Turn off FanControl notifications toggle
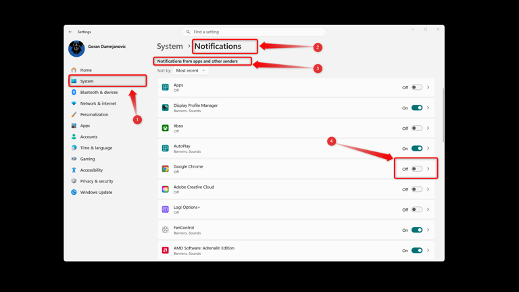 (x=417, y=230)
